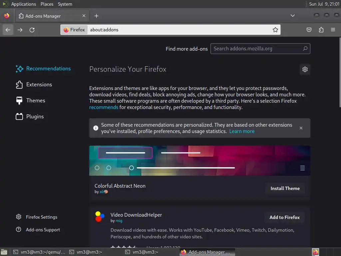
Task: Click the Firefox Settings gear icon
Action: point(19,217)
